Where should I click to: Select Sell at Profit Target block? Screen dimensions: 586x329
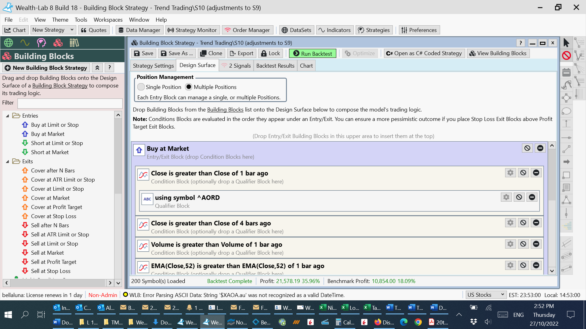pyautogui.click(x=53, y=262)
